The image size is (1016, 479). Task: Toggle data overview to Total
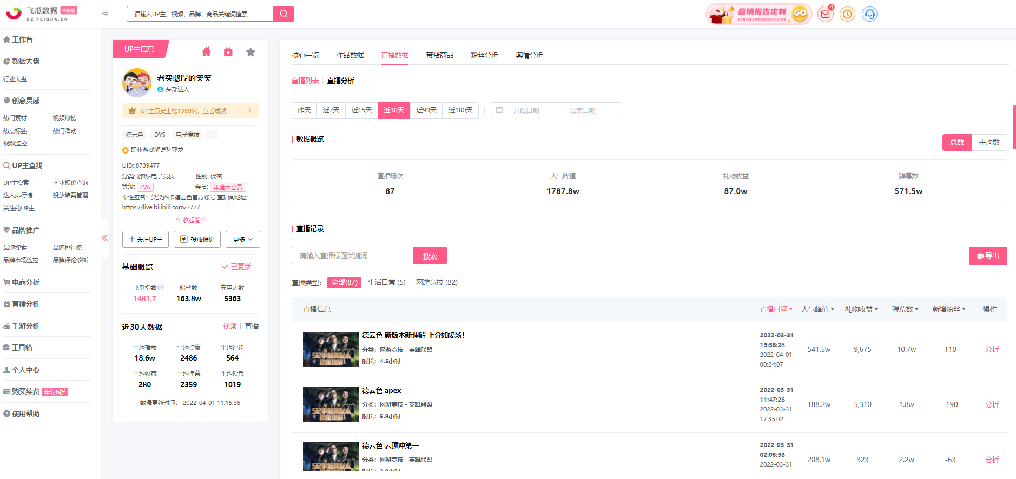point(957,142)
